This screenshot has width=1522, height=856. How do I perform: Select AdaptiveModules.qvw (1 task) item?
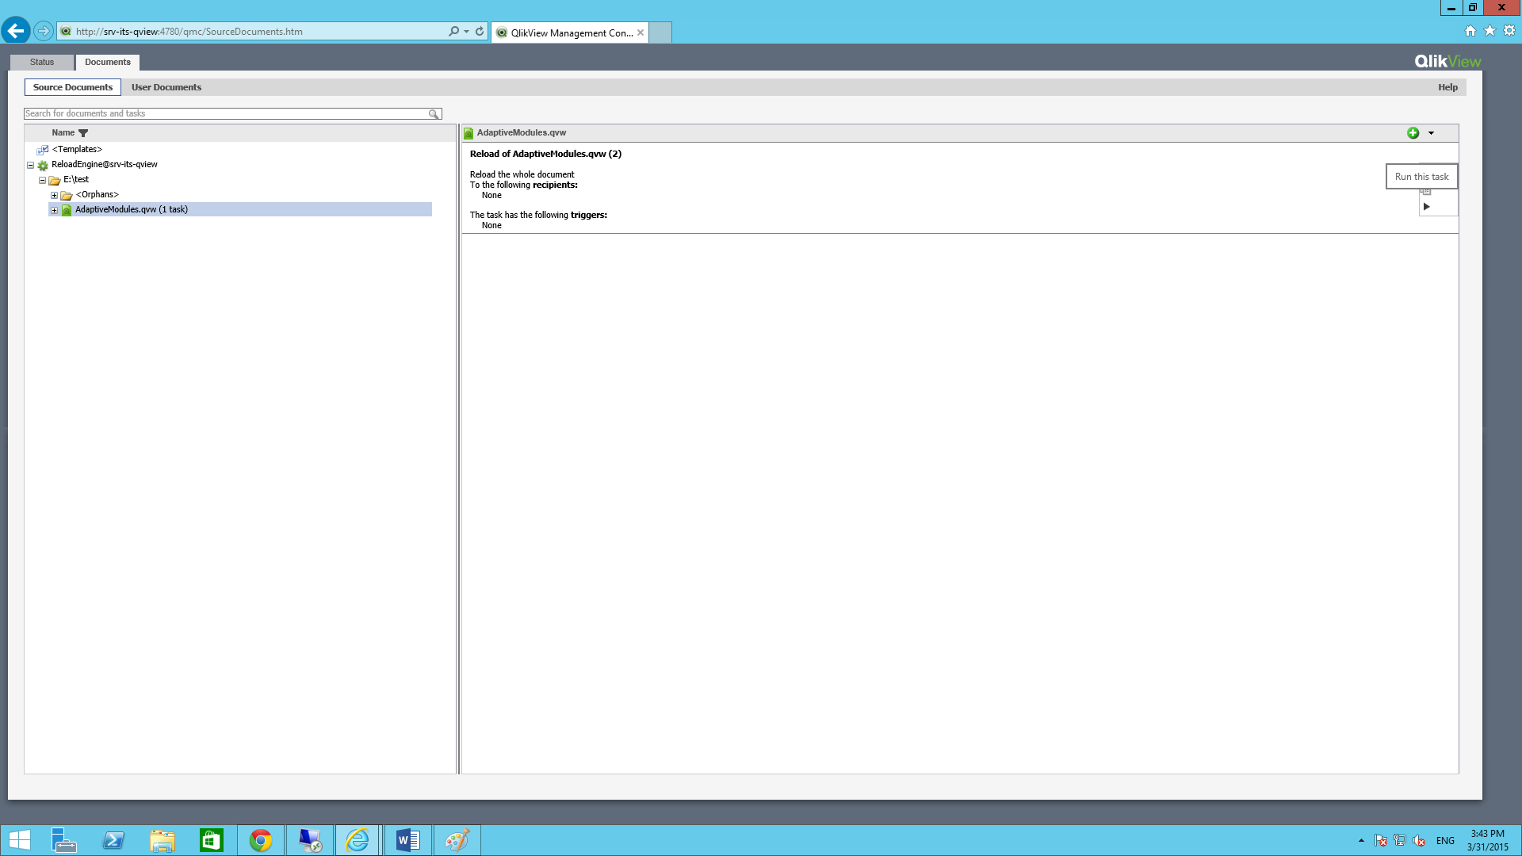tap(132, 210)
